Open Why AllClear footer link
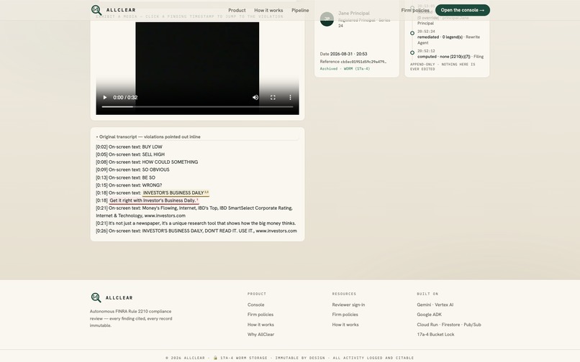 pos(260,335)
